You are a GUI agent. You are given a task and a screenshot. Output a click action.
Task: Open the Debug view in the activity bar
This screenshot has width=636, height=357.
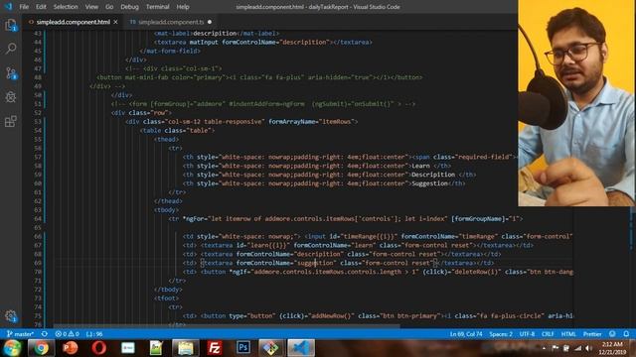[11, 97]
